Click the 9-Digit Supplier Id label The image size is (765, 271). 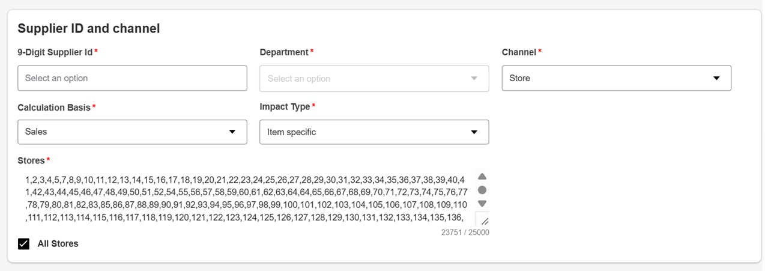(x=55, y=52)
